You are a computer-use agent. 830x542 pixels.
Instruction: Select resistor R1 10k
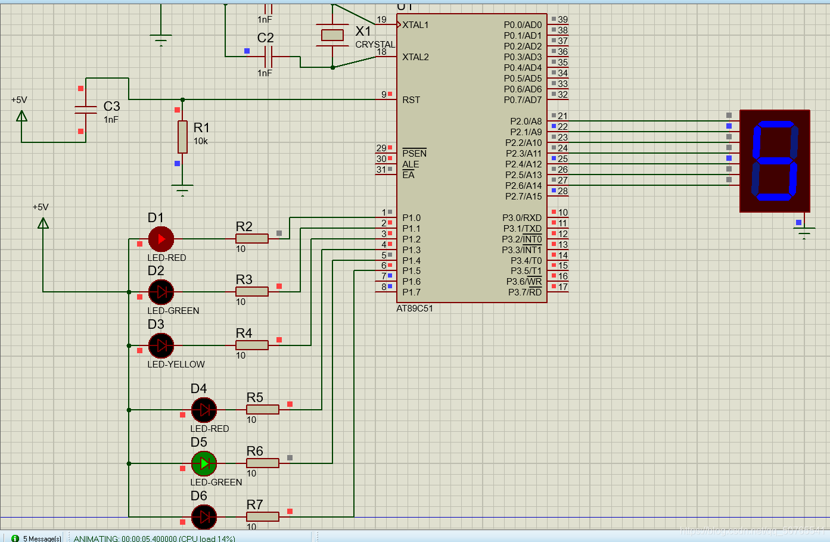coord(182,136)
